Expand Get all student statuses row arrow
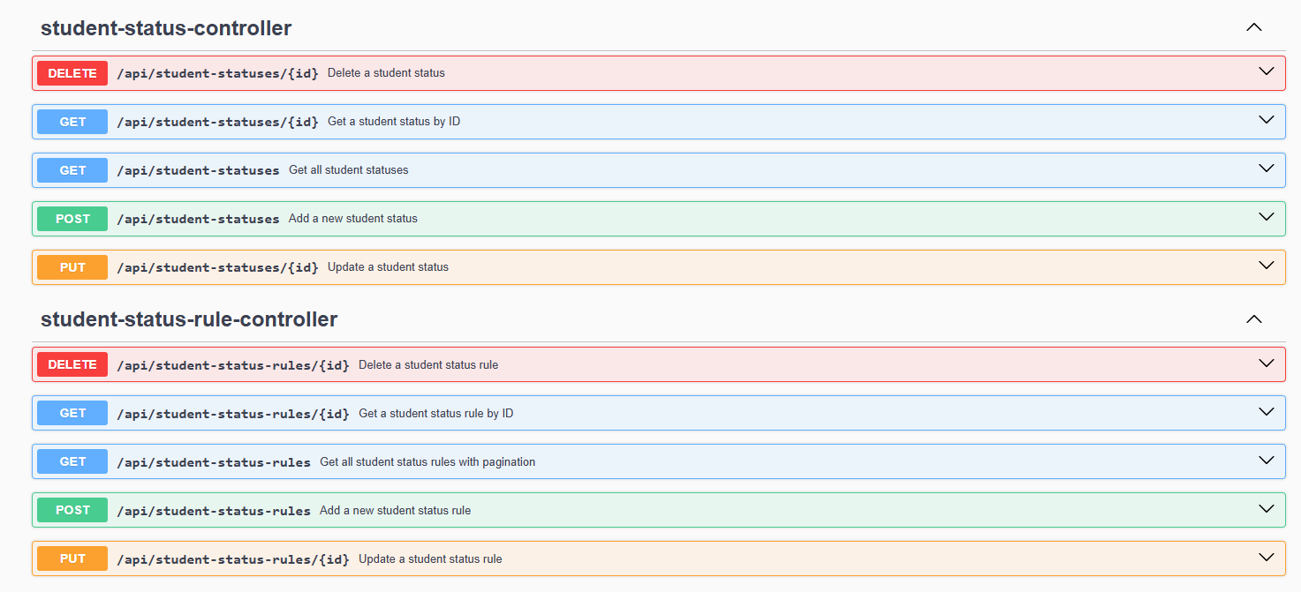The image size is (1301, 592). (1267, 169)
